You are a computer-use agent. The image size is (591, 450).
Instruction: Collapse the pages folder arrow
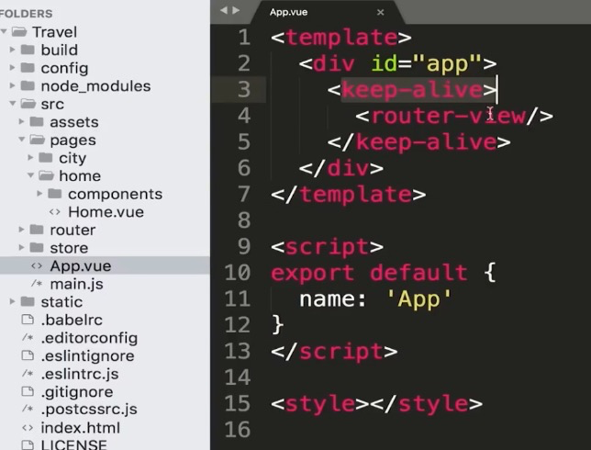coord(22,140)
